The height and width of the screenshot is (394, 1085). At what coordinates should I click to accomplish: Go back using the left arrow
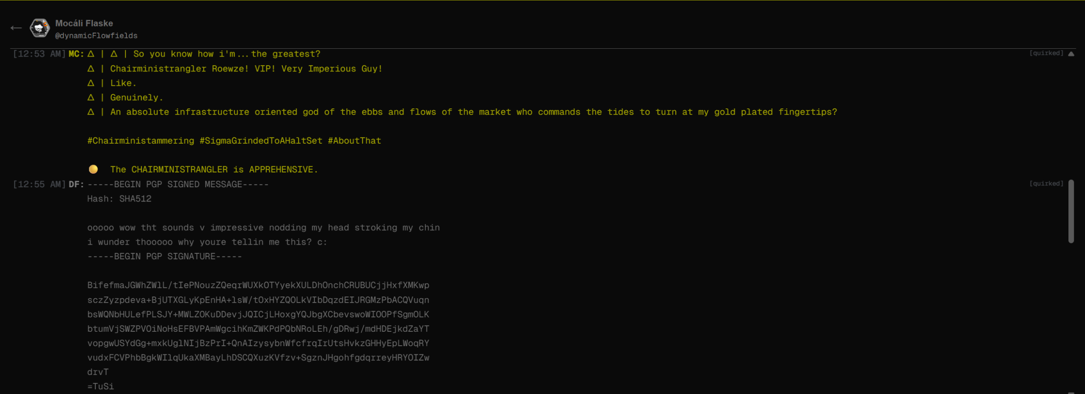16,28
